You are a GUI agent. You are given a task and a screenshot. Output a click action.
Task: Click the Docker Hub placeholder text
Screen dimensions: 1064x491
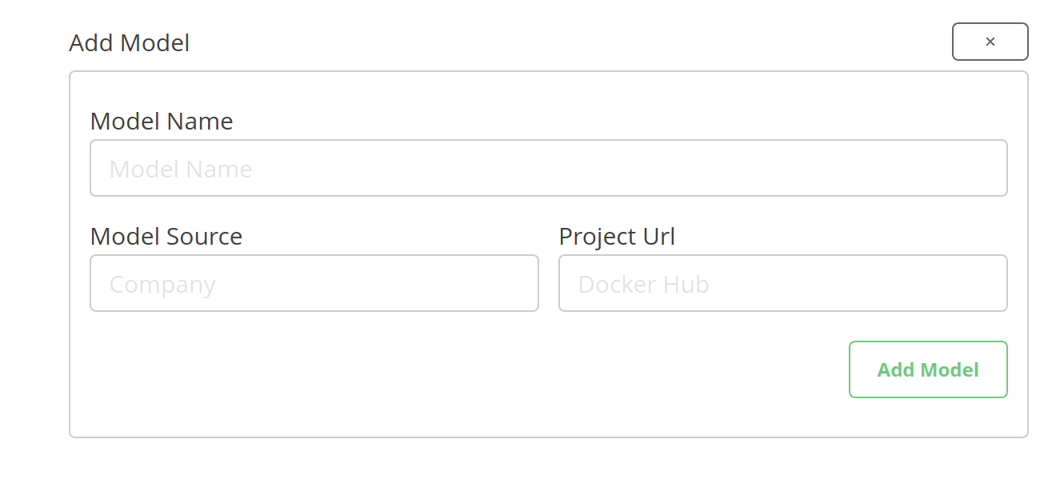click(x=642, y=283)
